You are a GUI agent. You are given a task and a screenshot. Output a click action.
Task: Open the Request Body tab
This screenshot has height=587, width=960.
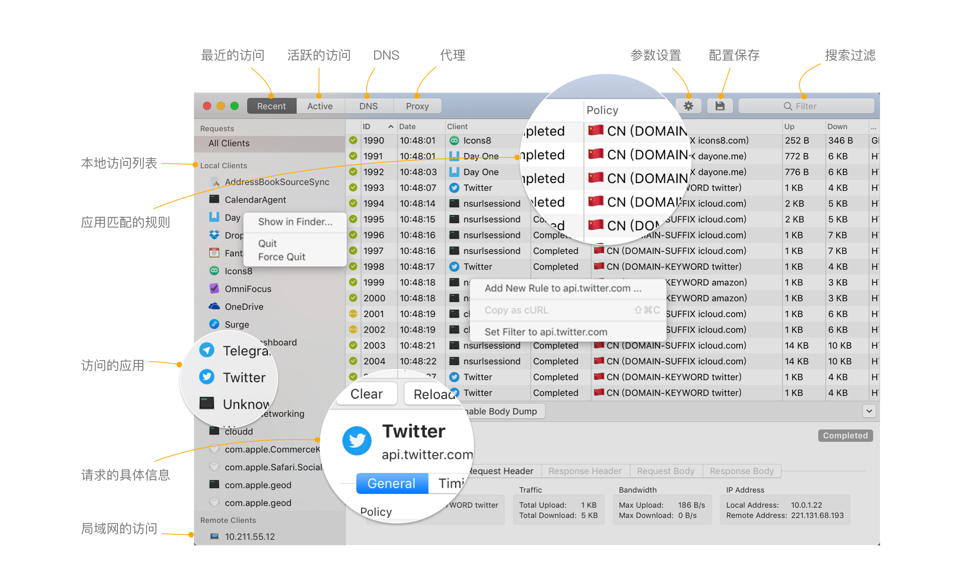coord(666,471)
